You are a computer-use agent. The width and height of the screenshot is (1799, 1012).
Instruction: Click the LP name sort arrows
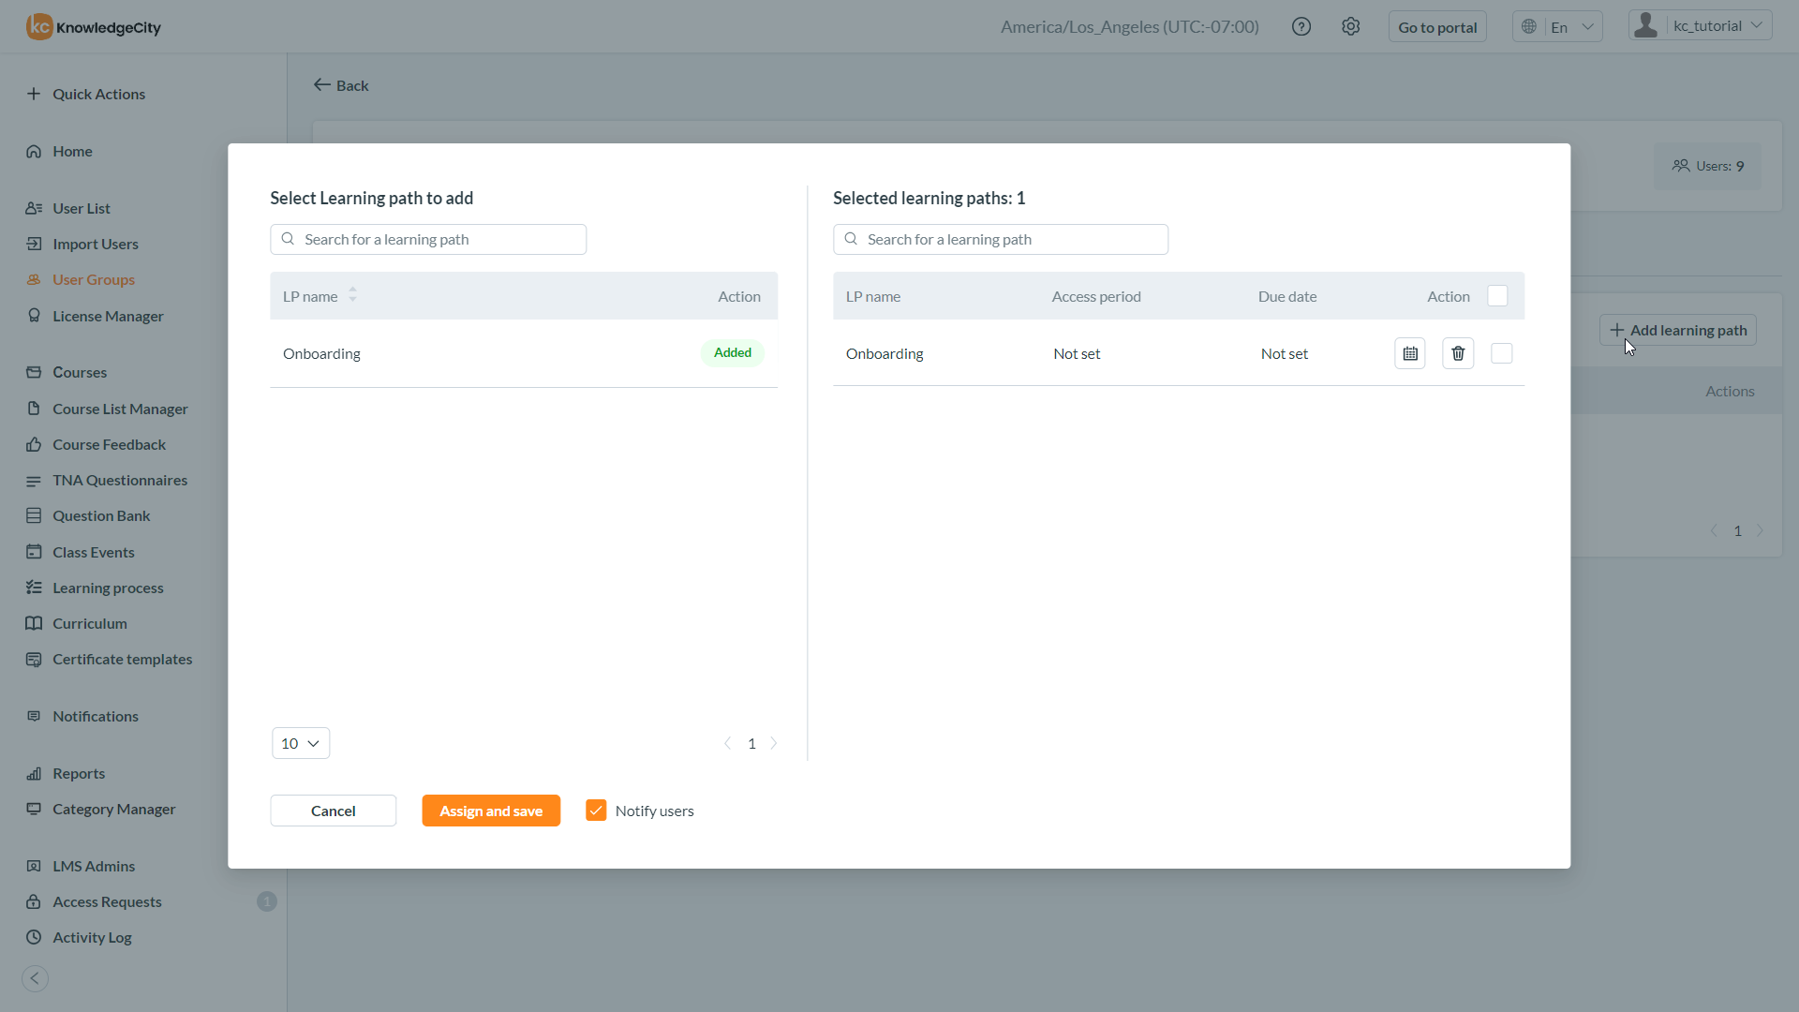coord(353,295)
